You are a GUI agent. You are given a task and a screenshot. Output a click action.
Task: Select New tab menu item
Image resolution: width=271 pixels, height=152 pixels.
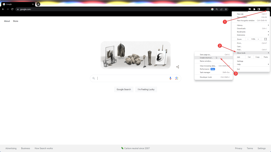[x=251, y=14]
